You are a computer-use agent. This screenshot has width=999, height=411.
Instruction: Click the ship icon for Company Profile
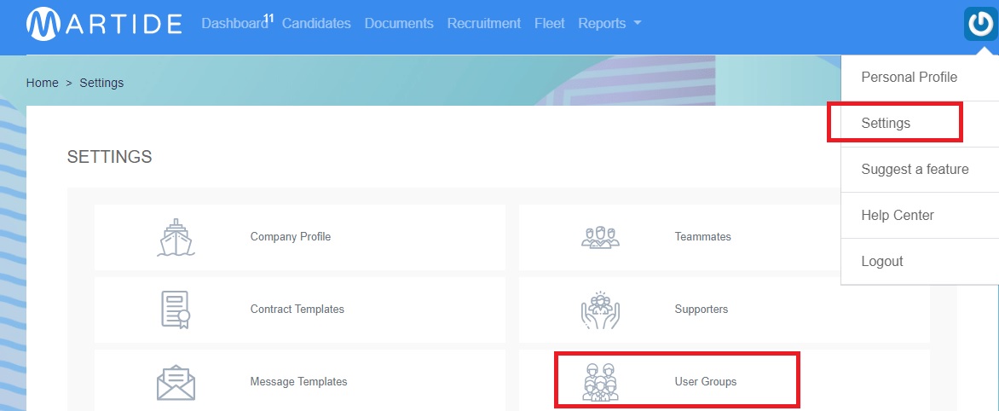point(176,238)
